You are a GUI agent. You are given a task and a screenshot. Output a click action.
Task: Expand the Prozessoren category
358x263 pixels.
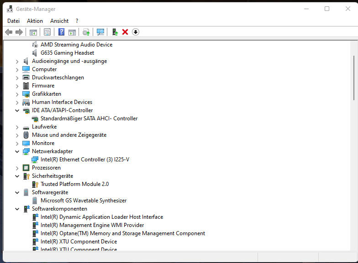click(x=17, y=168)
